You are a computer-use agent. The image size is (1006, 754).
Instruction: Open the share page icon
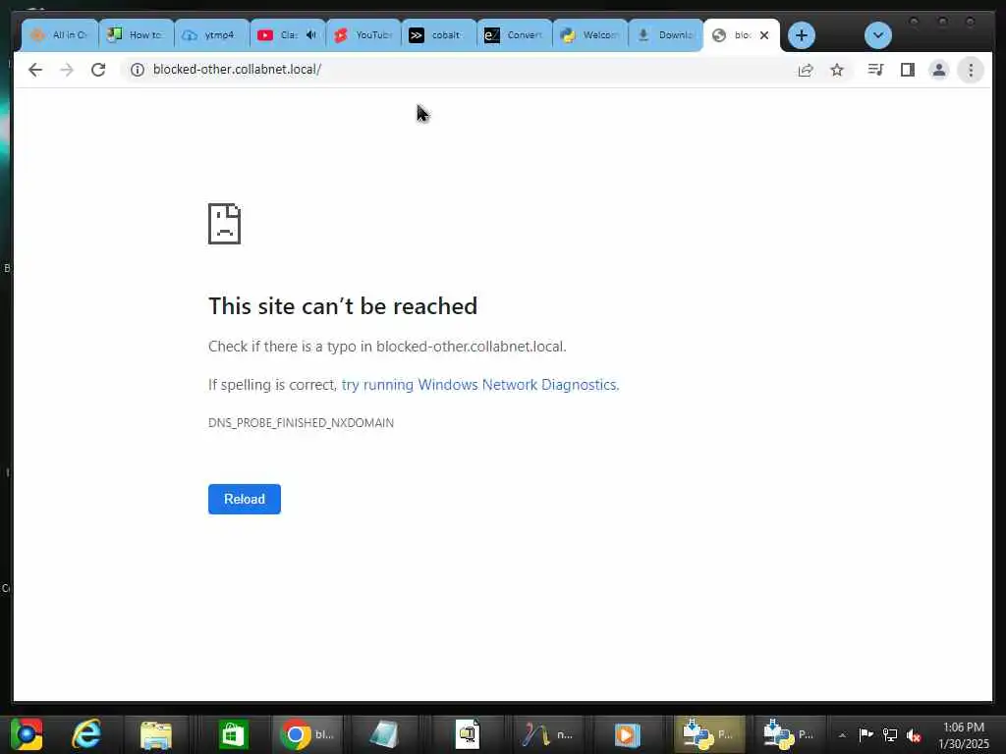806,70
